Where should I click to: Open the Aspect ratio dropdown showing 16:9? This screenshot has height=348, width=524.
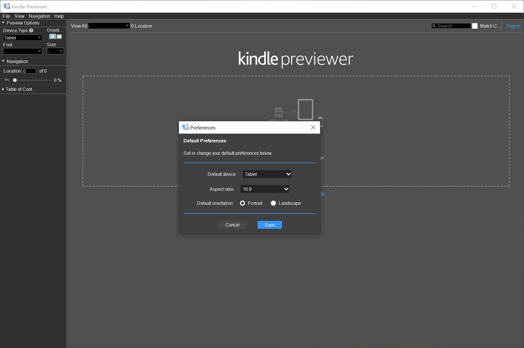[265, 189]
